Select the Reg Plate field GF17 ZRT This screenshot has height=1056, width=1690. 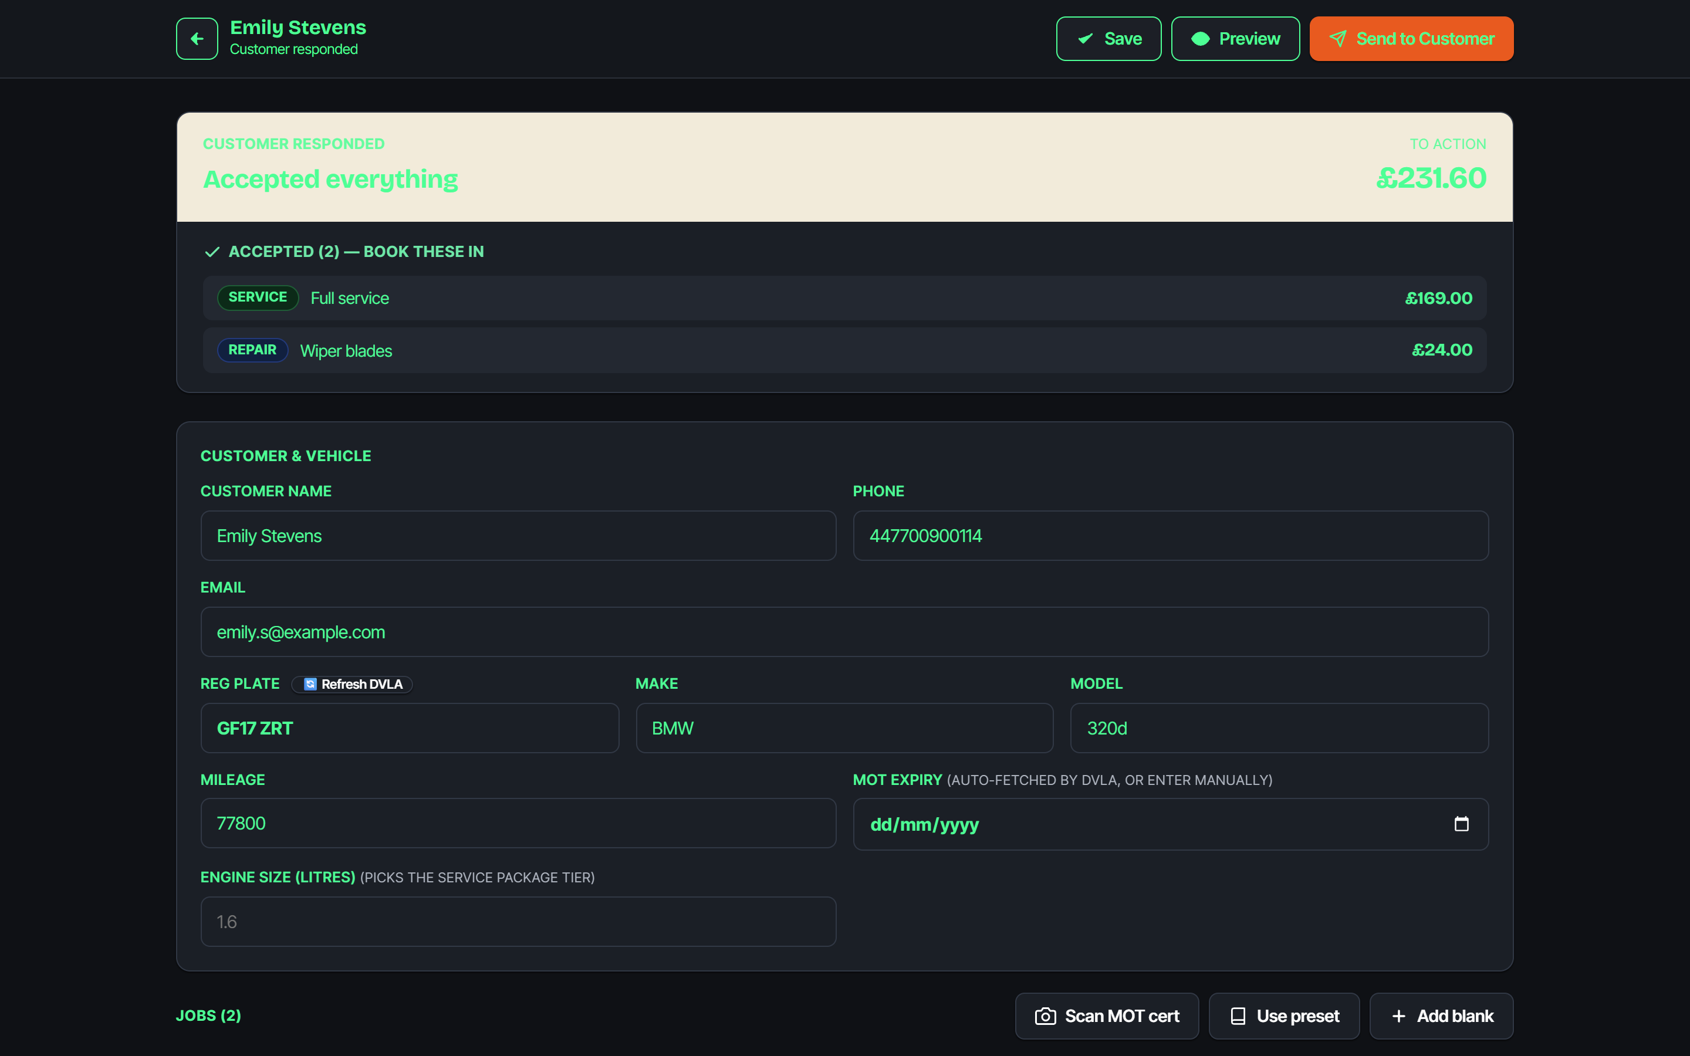[409, 727]
